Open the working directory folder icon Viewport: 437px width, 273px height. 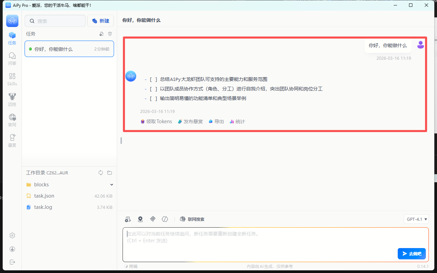tap(110, 173)
